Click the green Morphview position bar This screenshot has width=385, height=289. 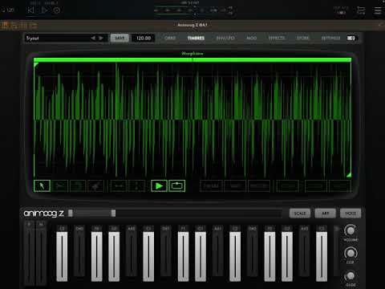[192, 60]
